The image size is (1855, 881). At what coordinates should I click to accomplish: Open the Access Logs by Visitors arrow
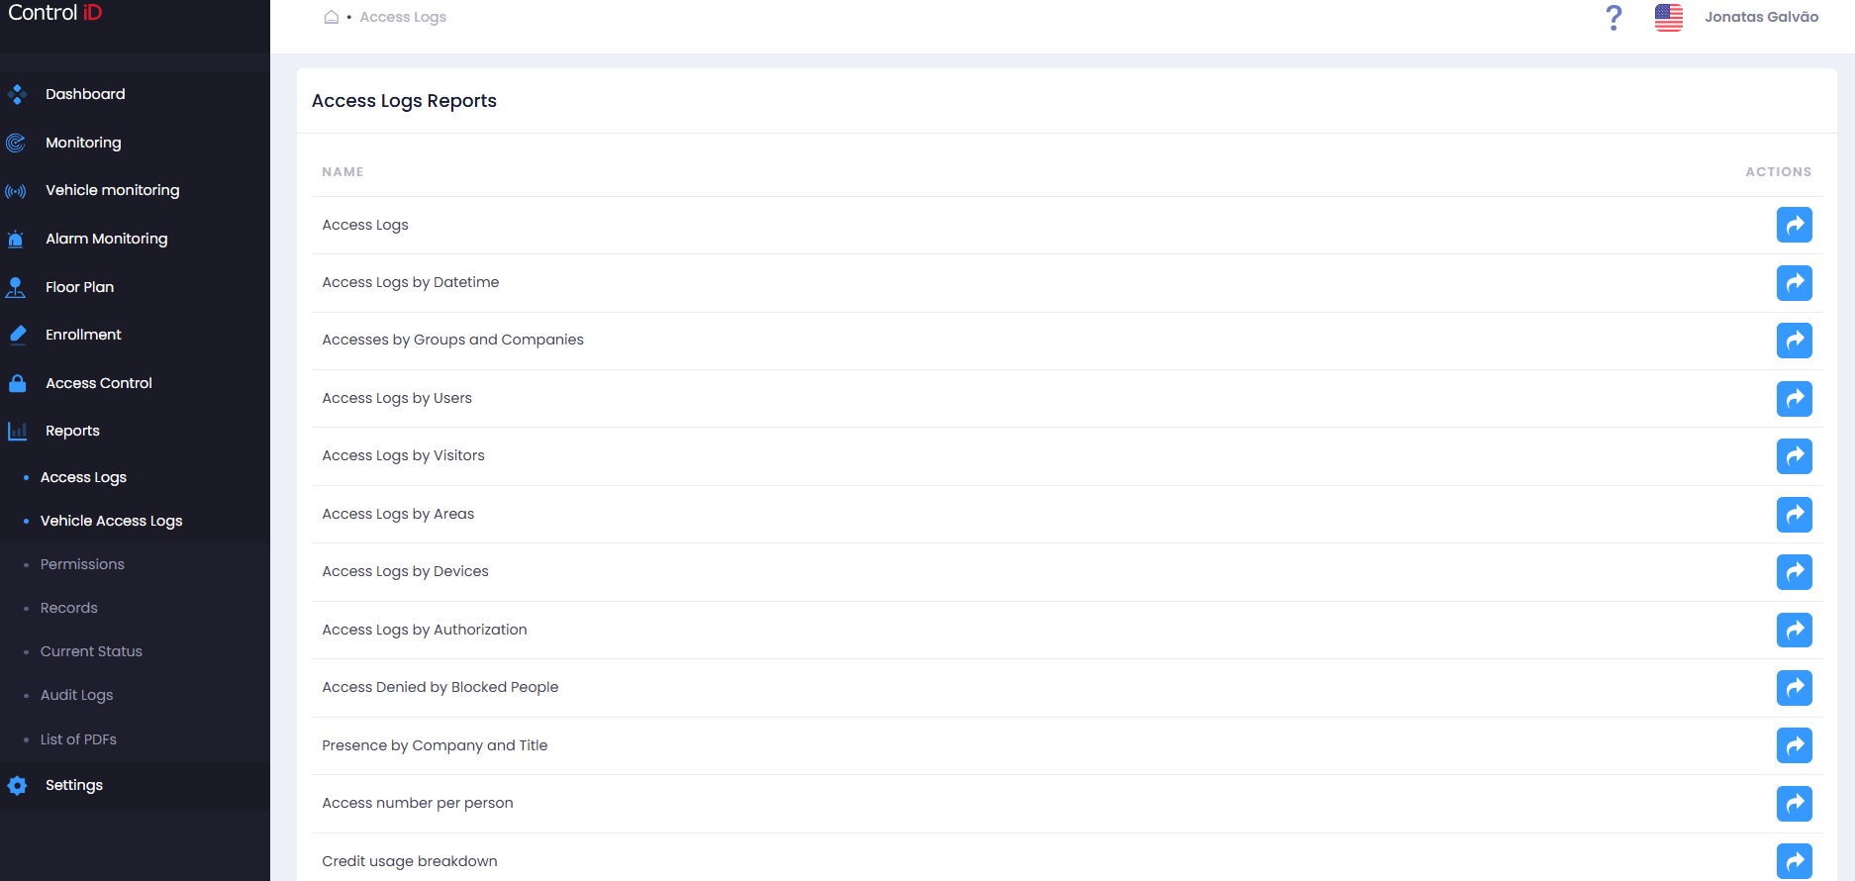(x=1794, y=456)
